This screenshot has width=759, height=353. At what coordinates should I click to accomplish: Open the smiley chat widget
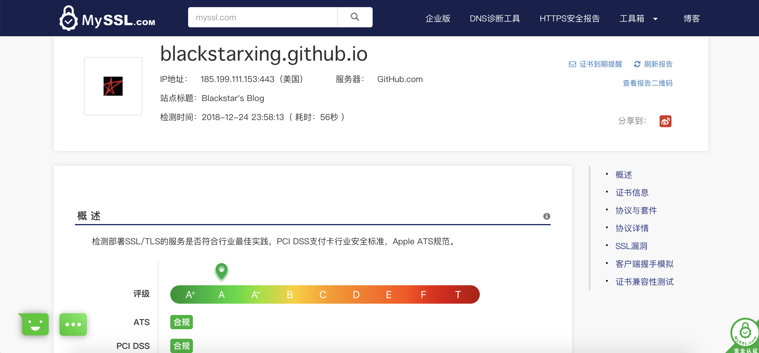[x=35, y=324]
